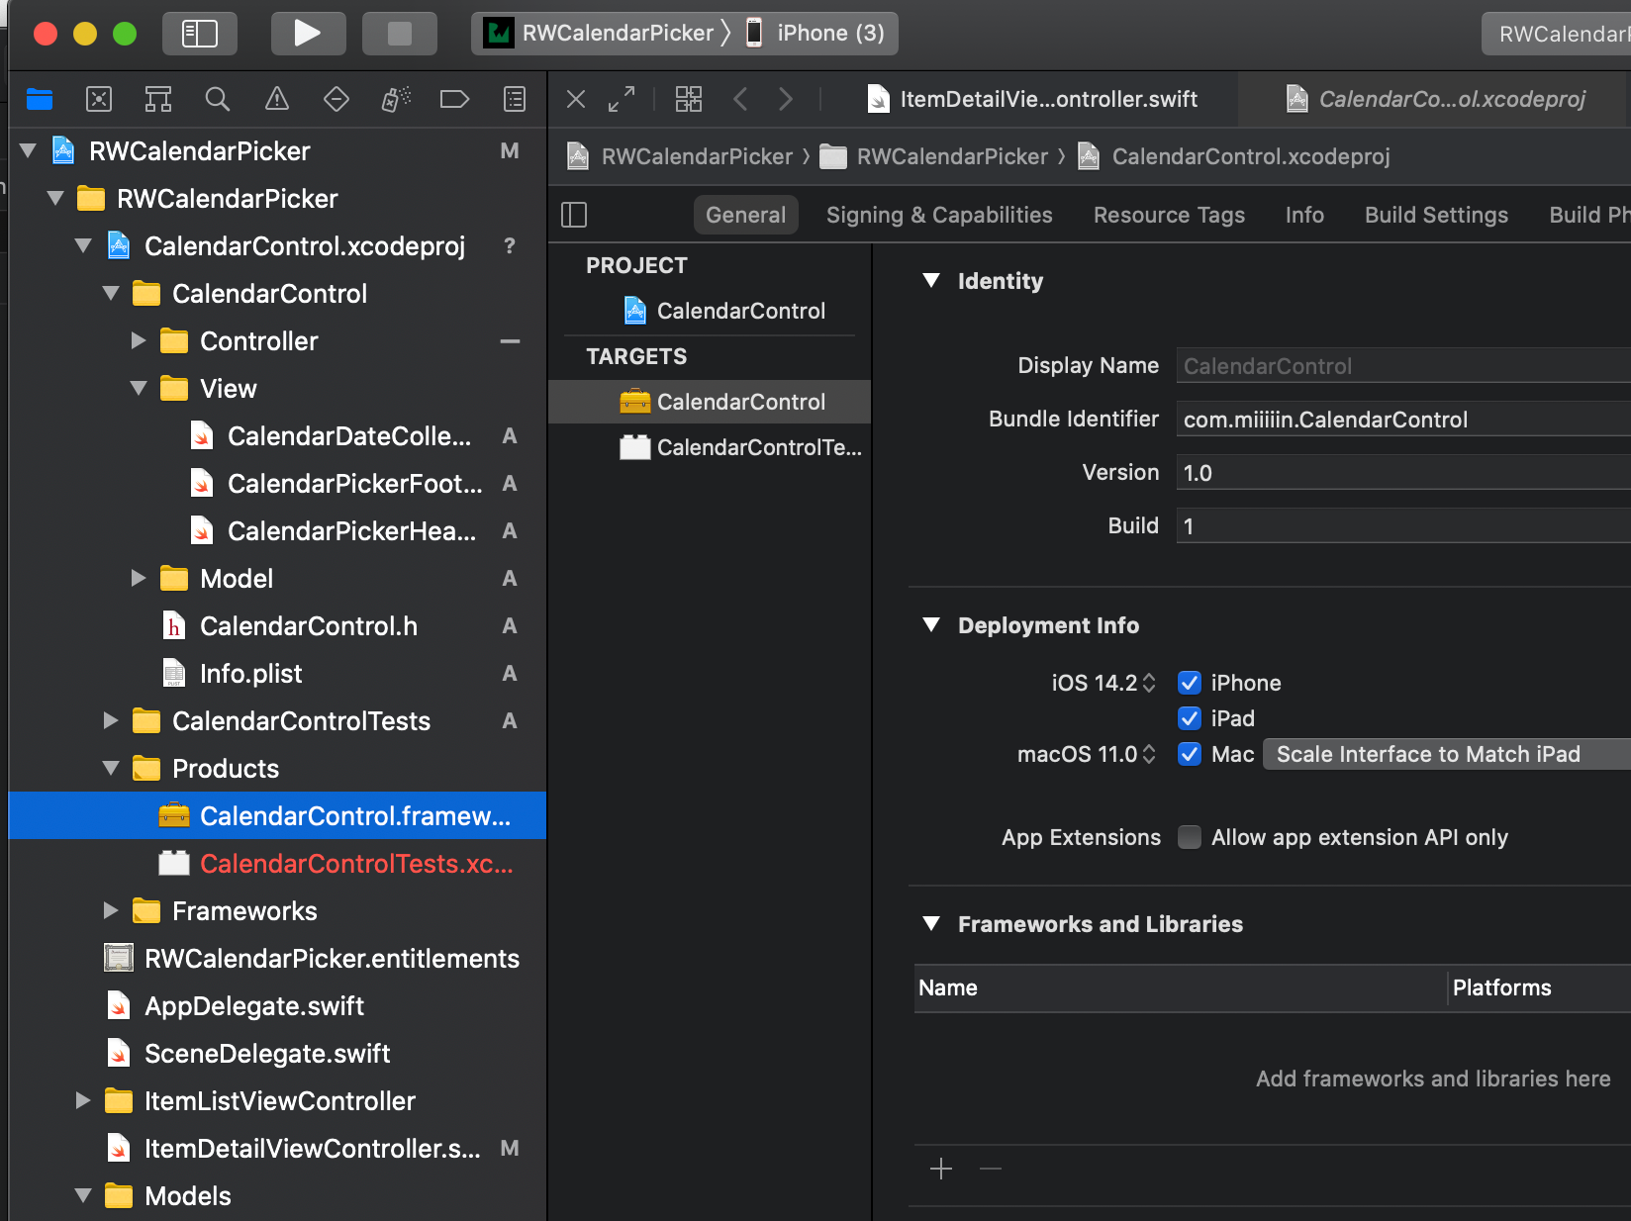1631x1221 pixels.
Task: Expand the Frameworks folder
Action: 111,911
